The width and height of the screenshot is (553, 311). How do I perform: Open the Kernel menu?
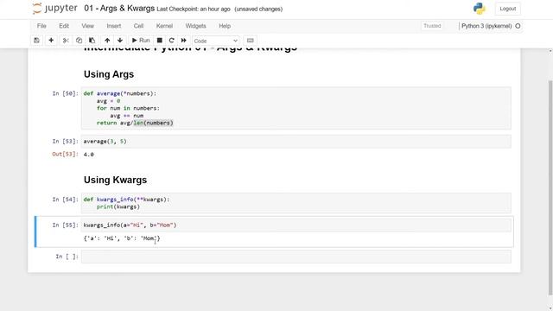click(x=164, y=26)
